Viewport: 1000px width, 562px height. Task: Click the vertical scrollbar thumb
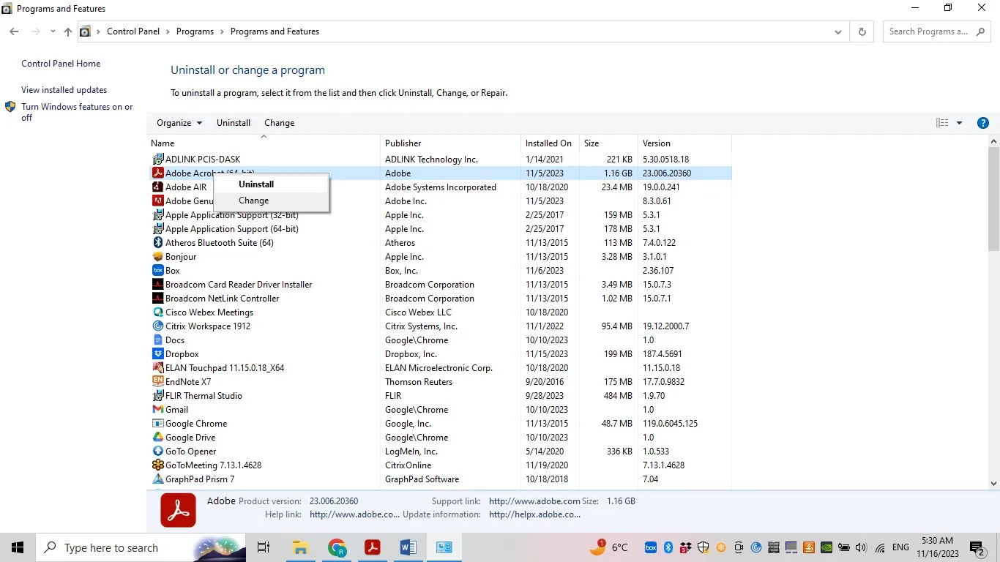coord(993,199)
